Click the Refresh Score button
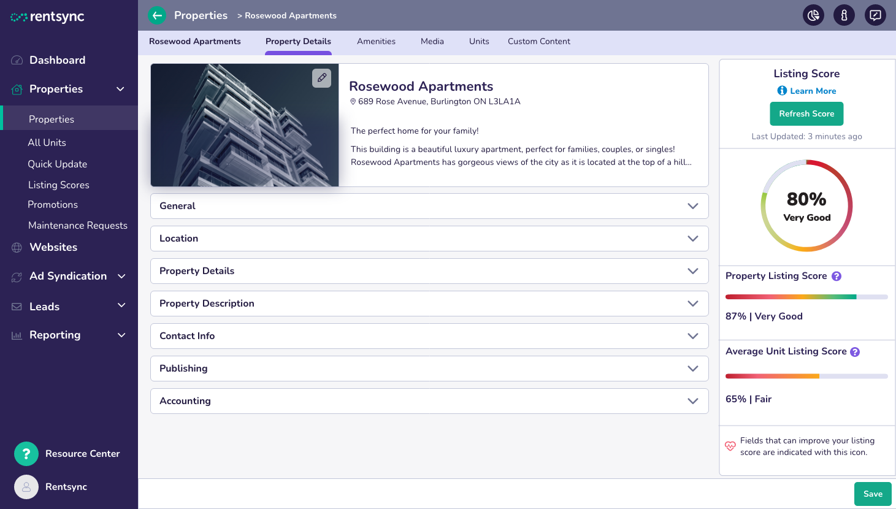 [x=806, y=113]
